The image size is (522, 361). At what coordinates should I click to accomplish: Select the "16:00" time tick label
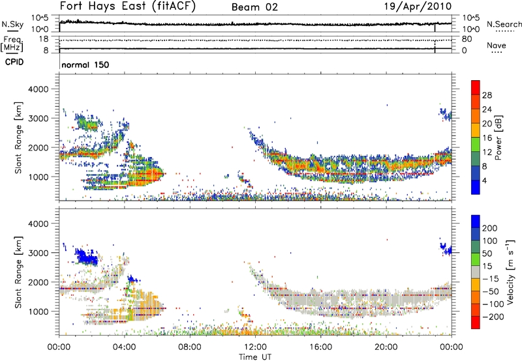(320, 347)
